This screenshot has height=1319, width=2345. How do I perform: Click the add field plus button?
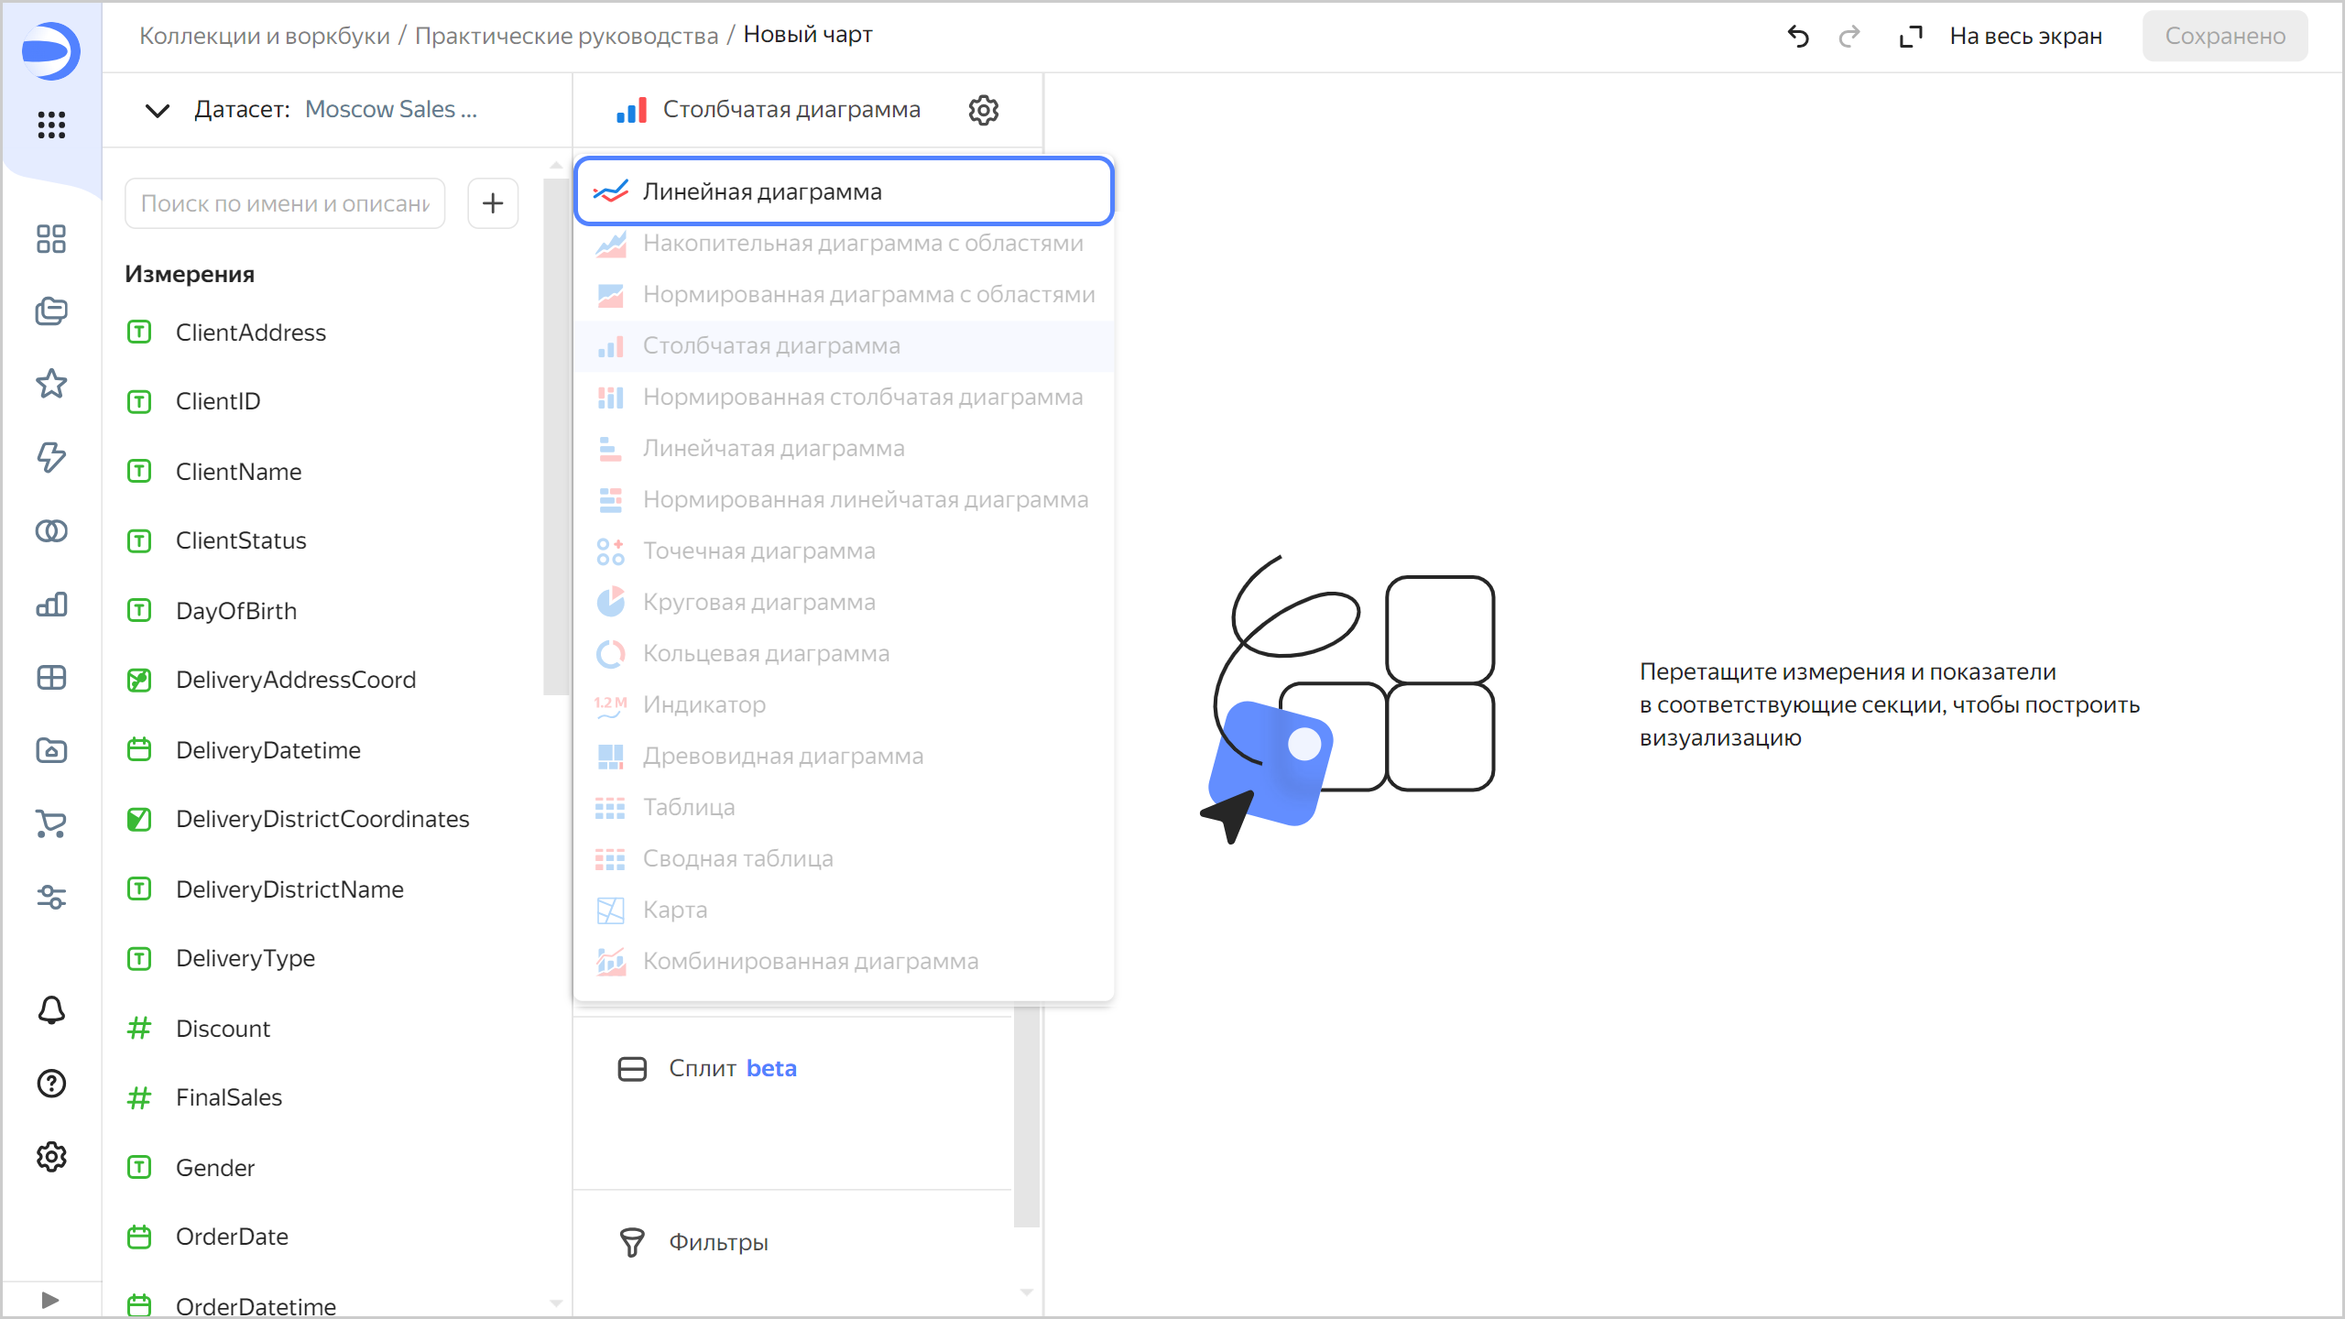click(x=493, y=203)
